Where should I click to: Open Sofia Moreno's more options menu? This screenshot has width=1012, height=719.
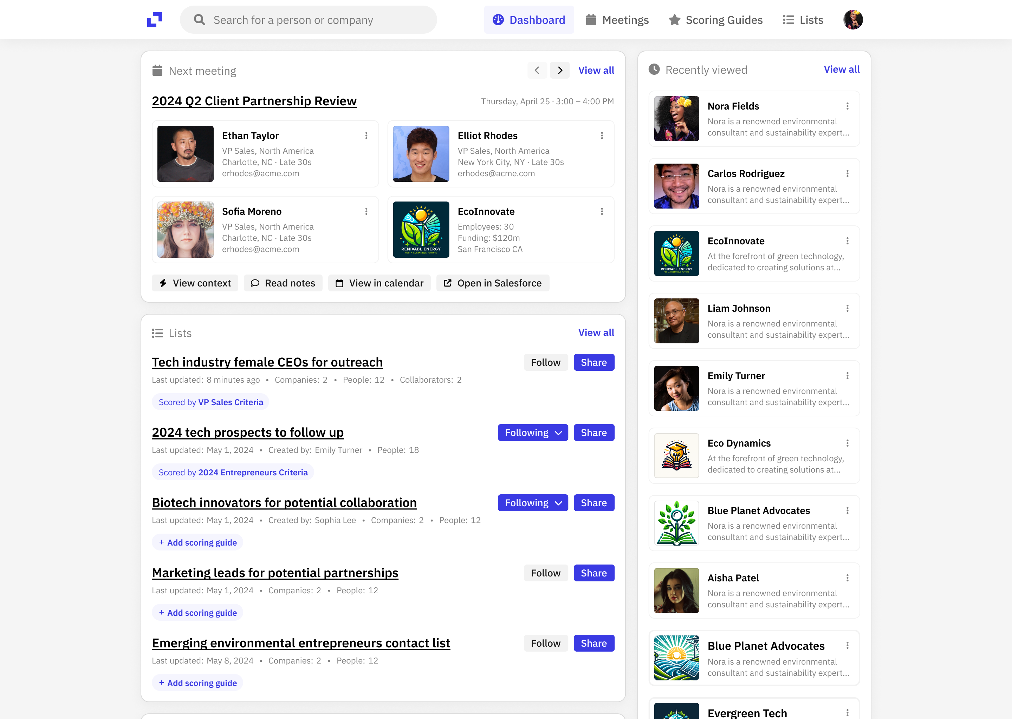click(x=366, y=212)
